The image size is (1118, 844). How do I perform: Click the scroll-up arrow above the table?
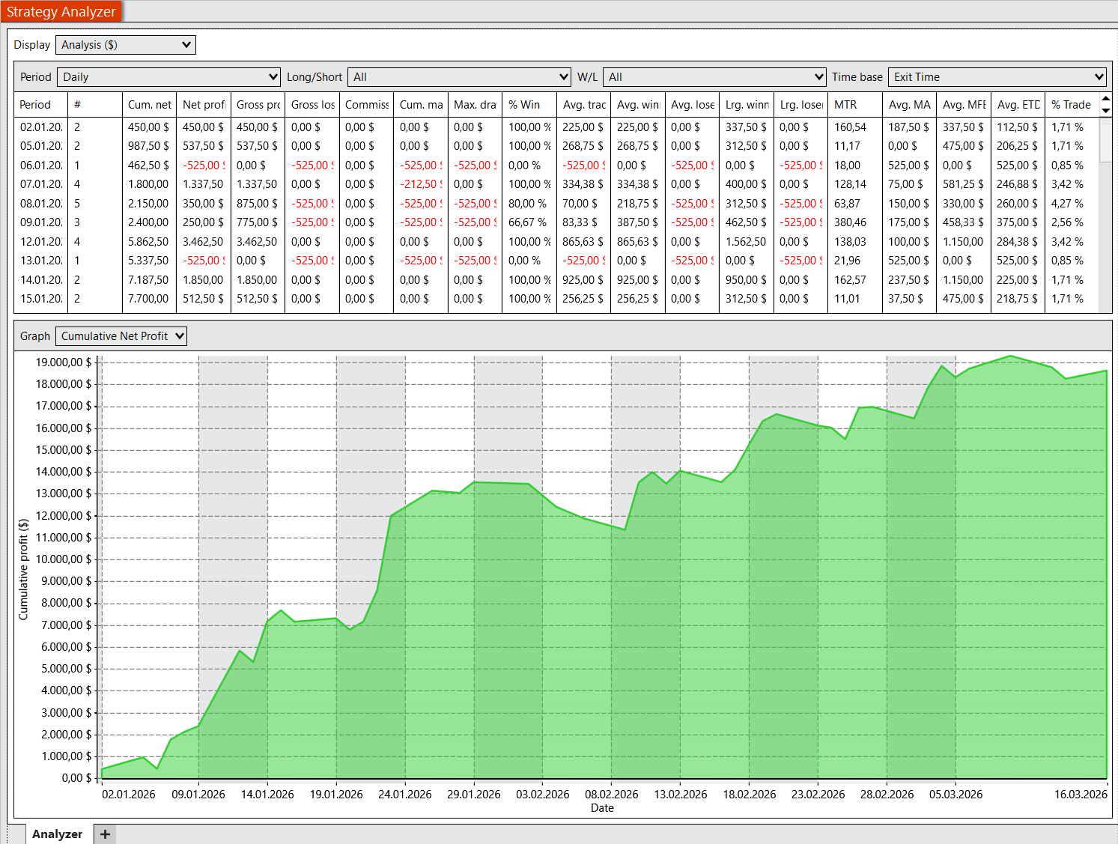tap(1105, 100)
